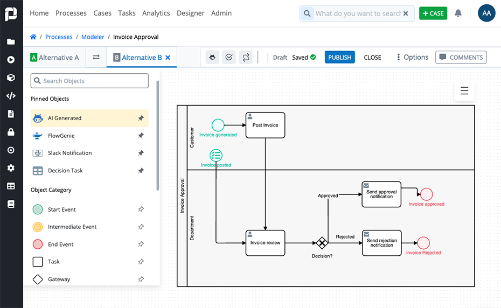
Task: Open the document icon in sidebar
Action: click(11, 114)
